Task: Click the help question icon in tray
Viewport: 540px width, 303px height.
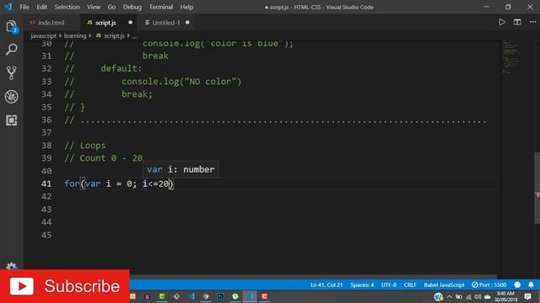Action: [x=438, y=297]
